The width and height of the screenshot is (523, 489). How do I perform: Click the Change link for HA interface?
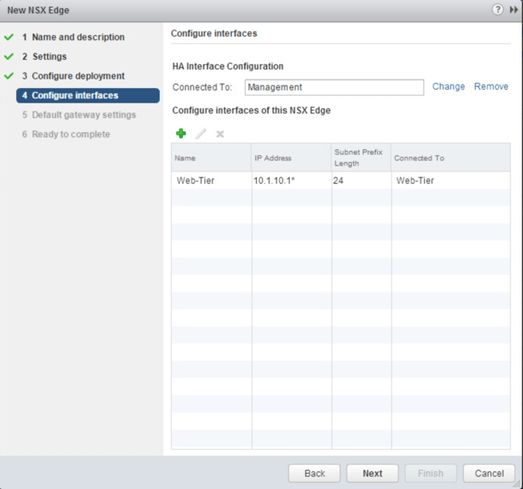click(x=449, y=87)
